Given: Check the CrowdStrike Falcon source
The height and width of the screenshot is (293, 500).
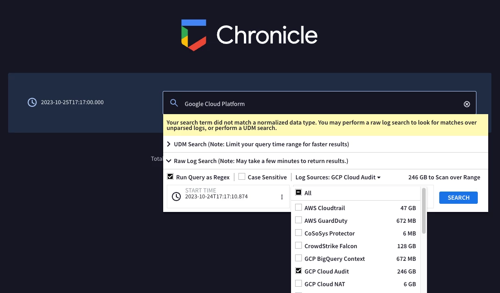Looking at the screenshot, I should tap(298, 245).
